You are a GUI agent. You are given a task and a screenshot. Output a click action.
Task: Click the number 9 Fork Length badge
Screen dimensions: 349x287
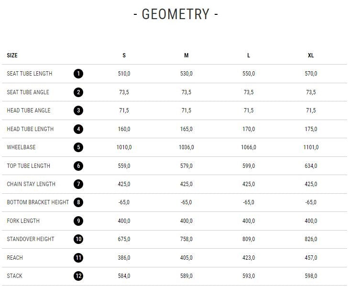(79, 221)
